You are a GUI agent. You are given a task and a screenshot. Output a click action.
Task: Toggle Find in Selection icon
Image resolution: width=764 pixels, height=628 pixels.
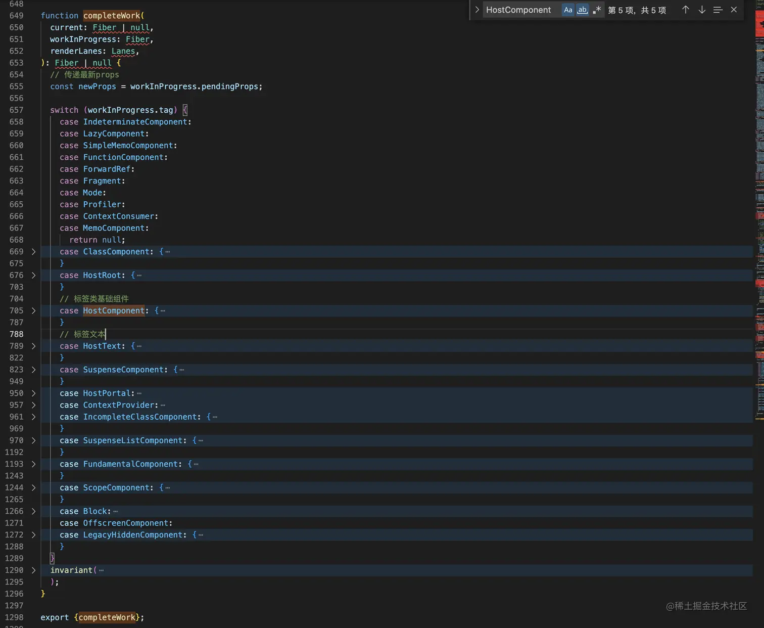(x=718, y=10)
